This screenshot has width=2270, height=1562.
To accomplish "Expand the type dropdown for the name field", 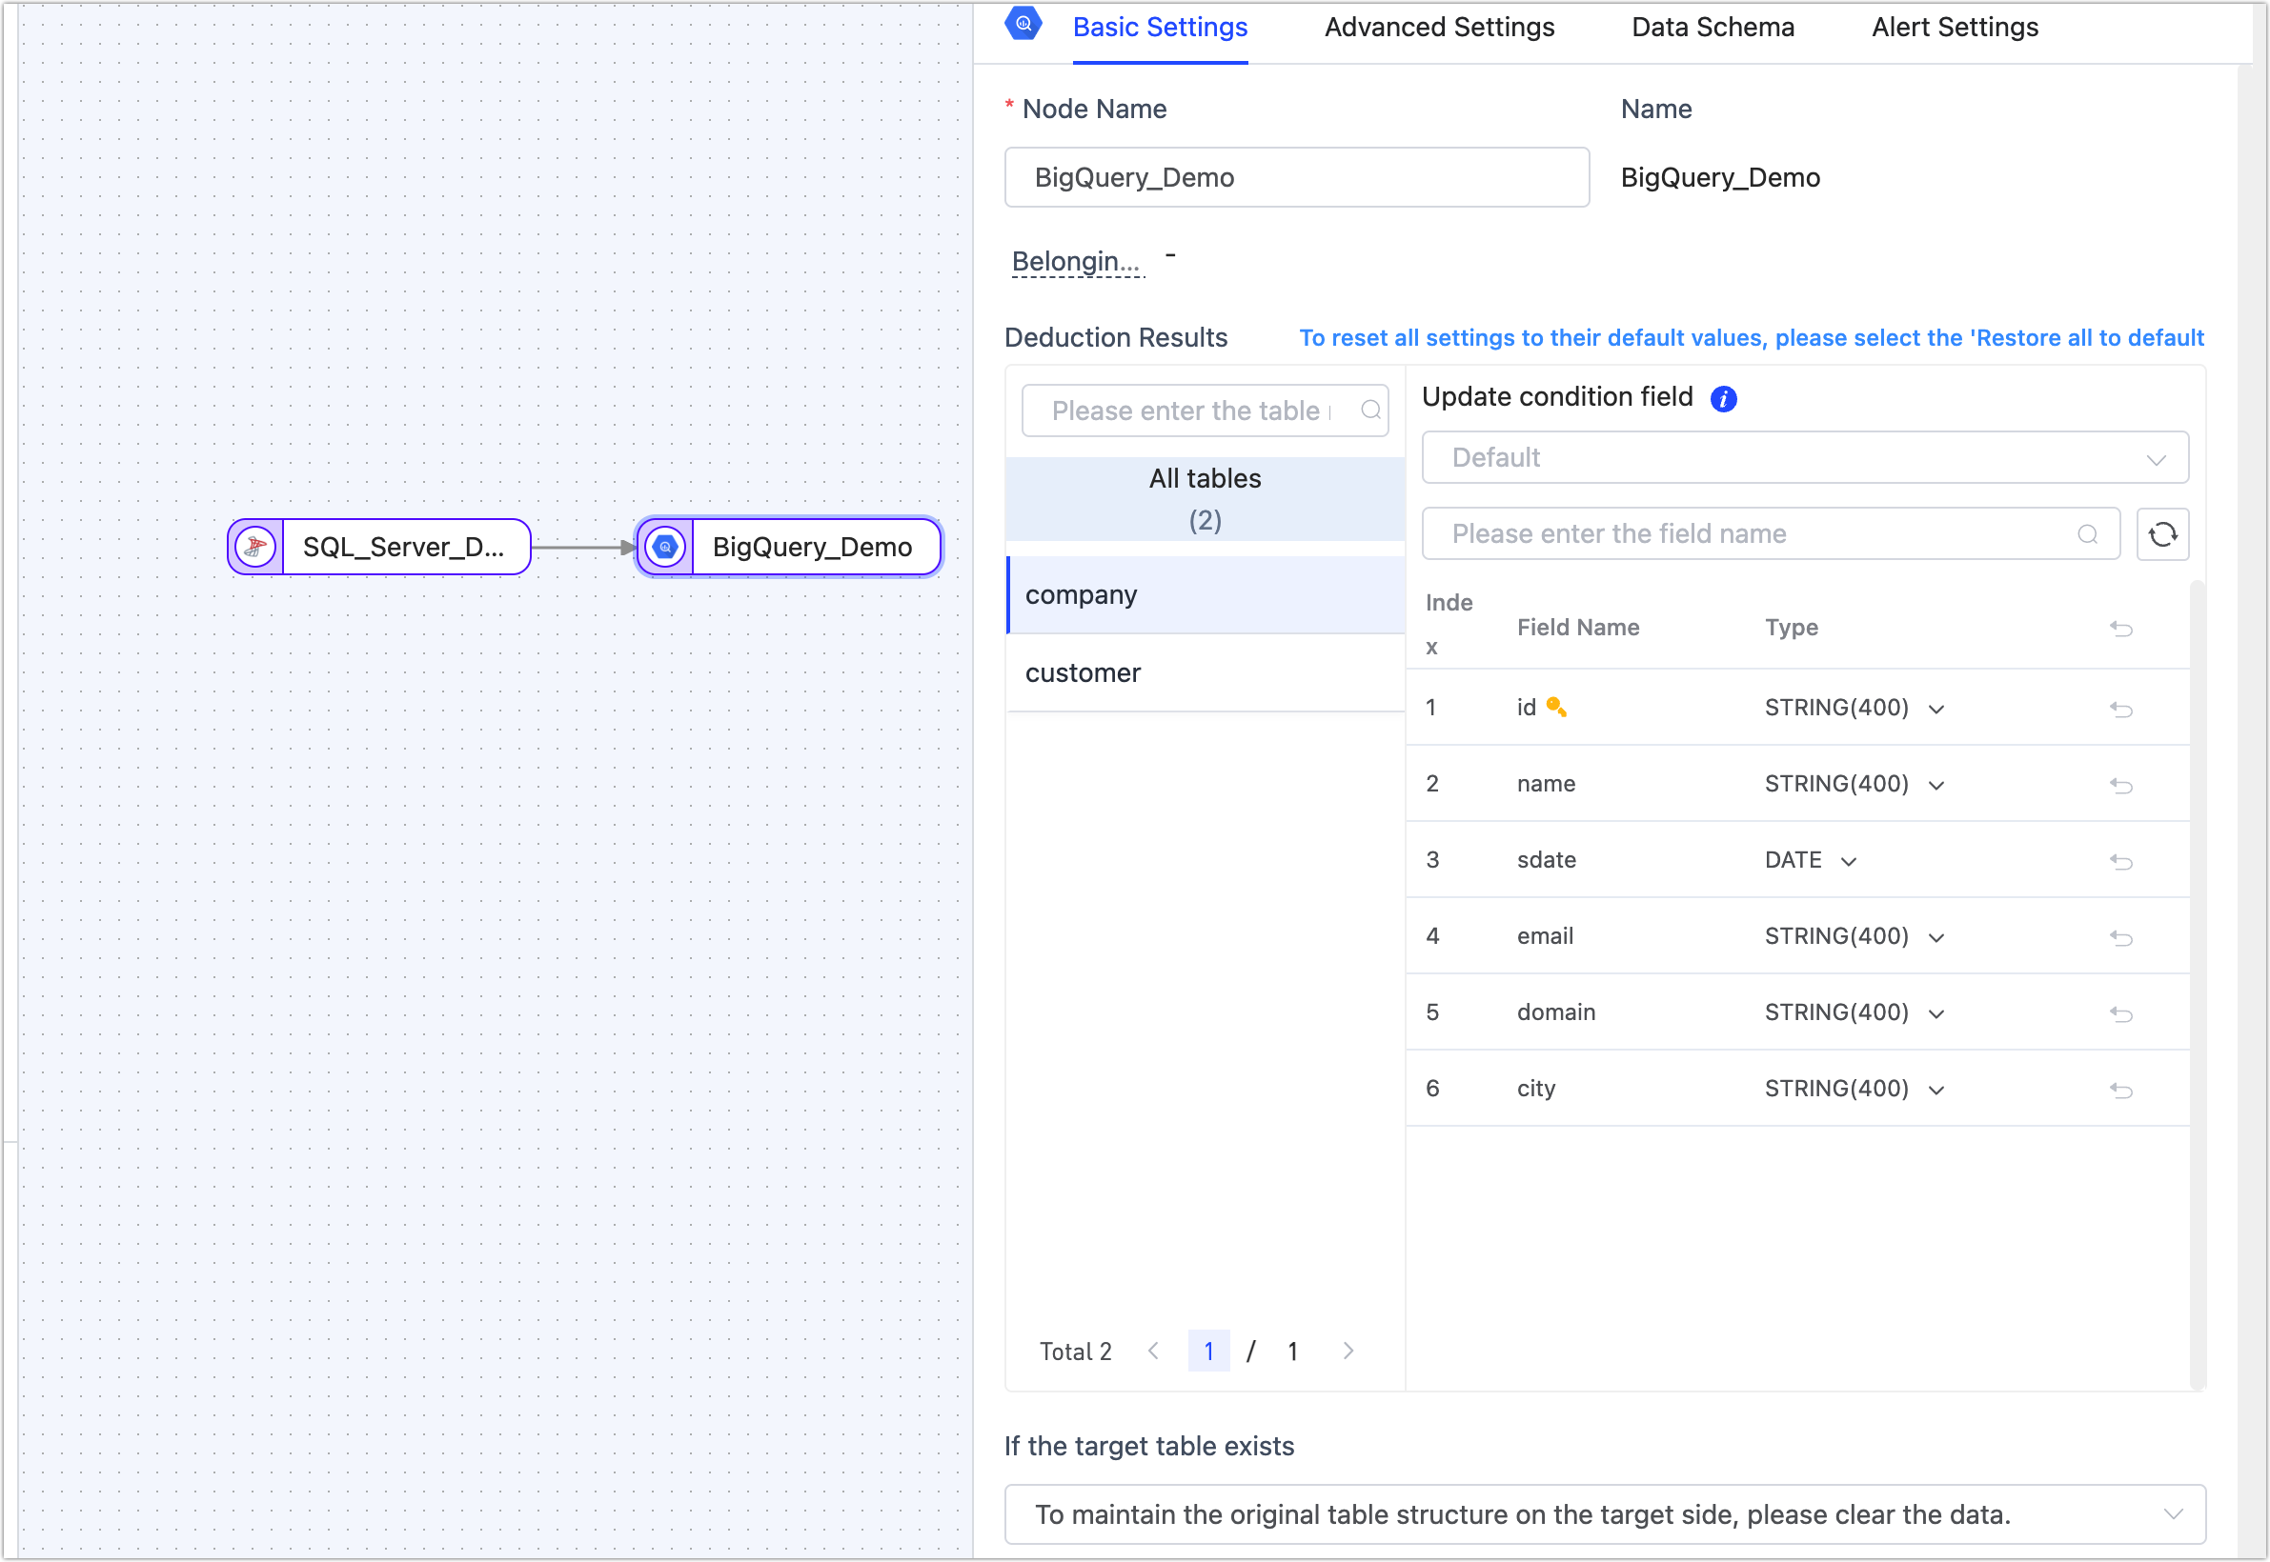I will [x=1936, y=785].
